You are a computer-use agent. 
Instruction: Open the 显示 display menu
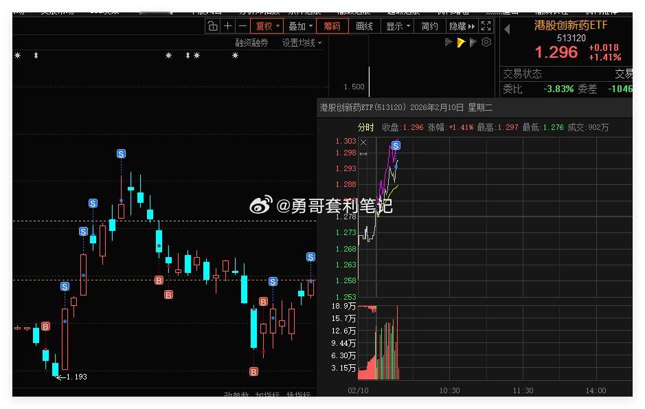(396, 25)
